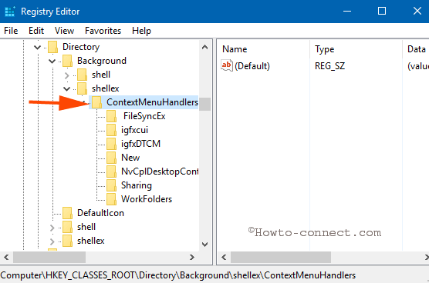Open the Favorites menu
The height and width of the screenshot is (283, 429).
point(103,31)
